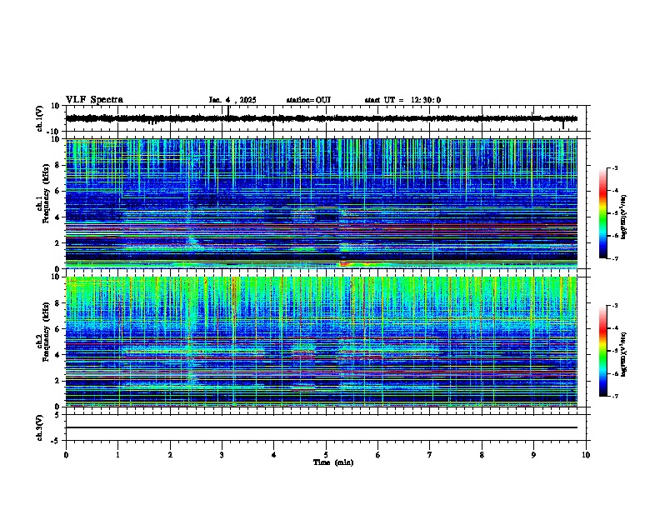Select the date label "Jan. 4 , 2025"
This screenshot has height=510, width=660.
pyautogui.click(x=232, y=100)
